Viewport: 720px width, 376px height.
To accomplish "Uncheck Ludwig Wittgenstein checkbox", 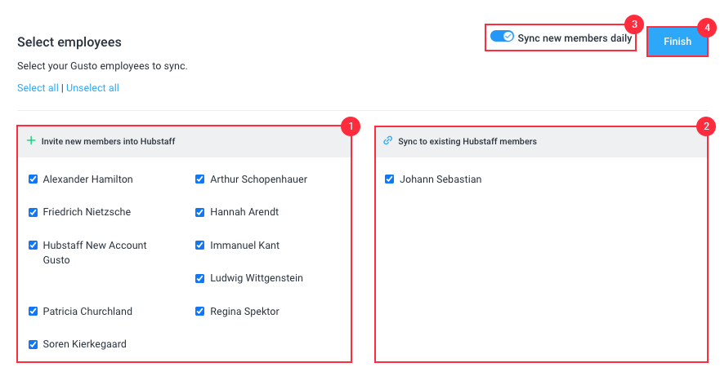I will point(199,278).
